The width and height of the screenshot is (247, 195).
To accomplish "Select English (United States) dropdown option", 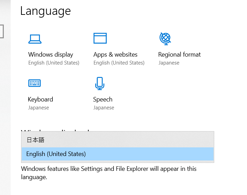I will pos(118,154).
